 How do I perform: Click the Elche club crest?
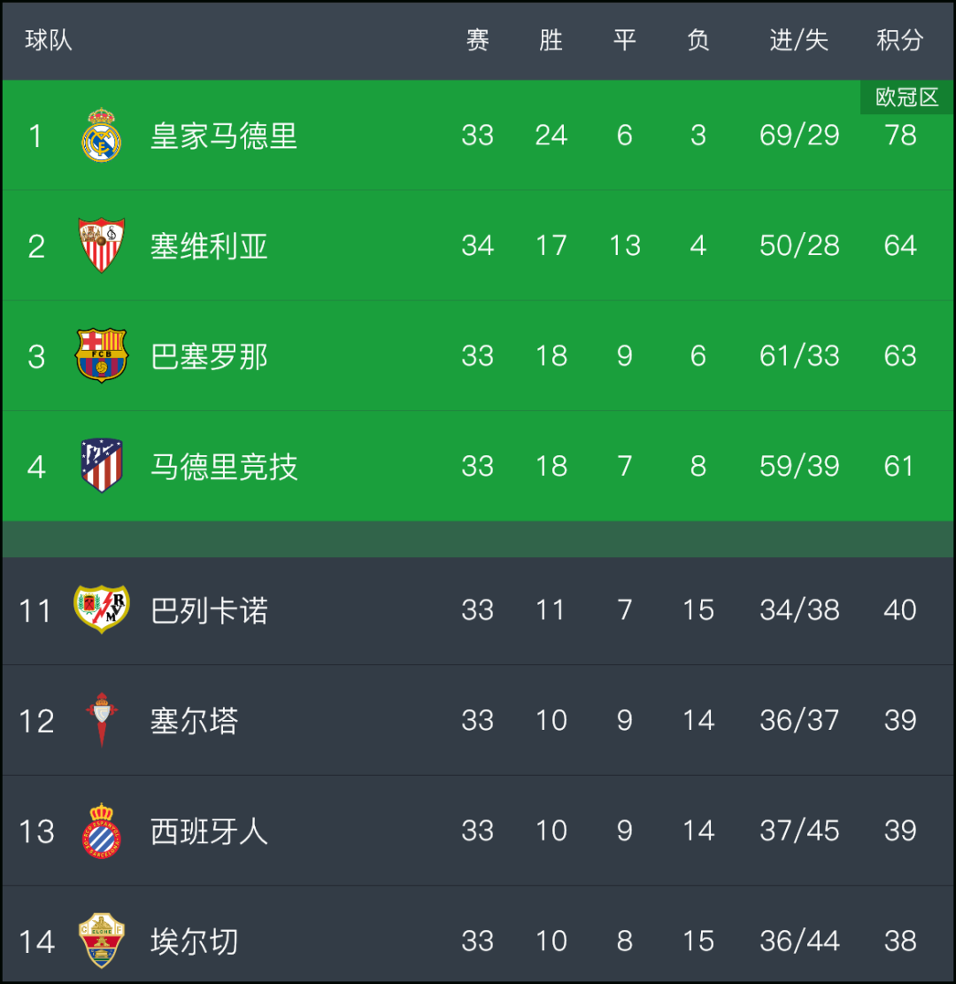(x=101, y=941)
